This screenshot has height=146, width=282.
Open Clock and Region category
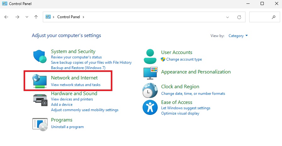180,87
